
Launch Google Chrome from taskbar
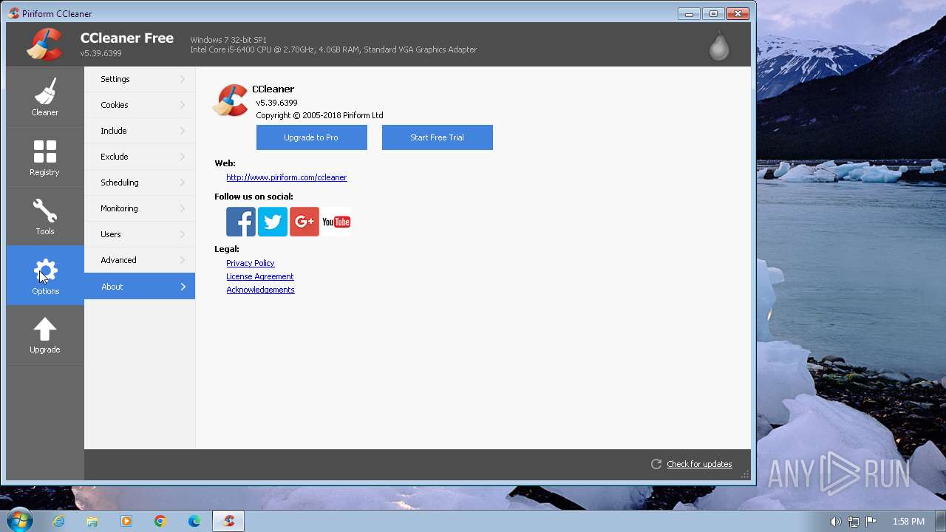pyautogui.click(x=160, y=521)
